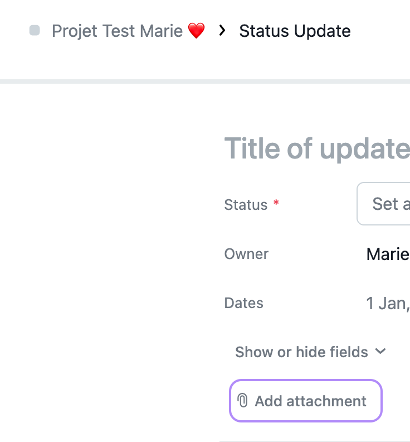Screen dimensions: 410x442
Task: Open the Dates picker showing 1 Jan
Action: click(x=388, y=304)
